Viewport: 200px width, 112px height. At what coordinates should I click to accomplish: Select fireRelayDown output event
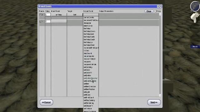(x=89, y=31)
